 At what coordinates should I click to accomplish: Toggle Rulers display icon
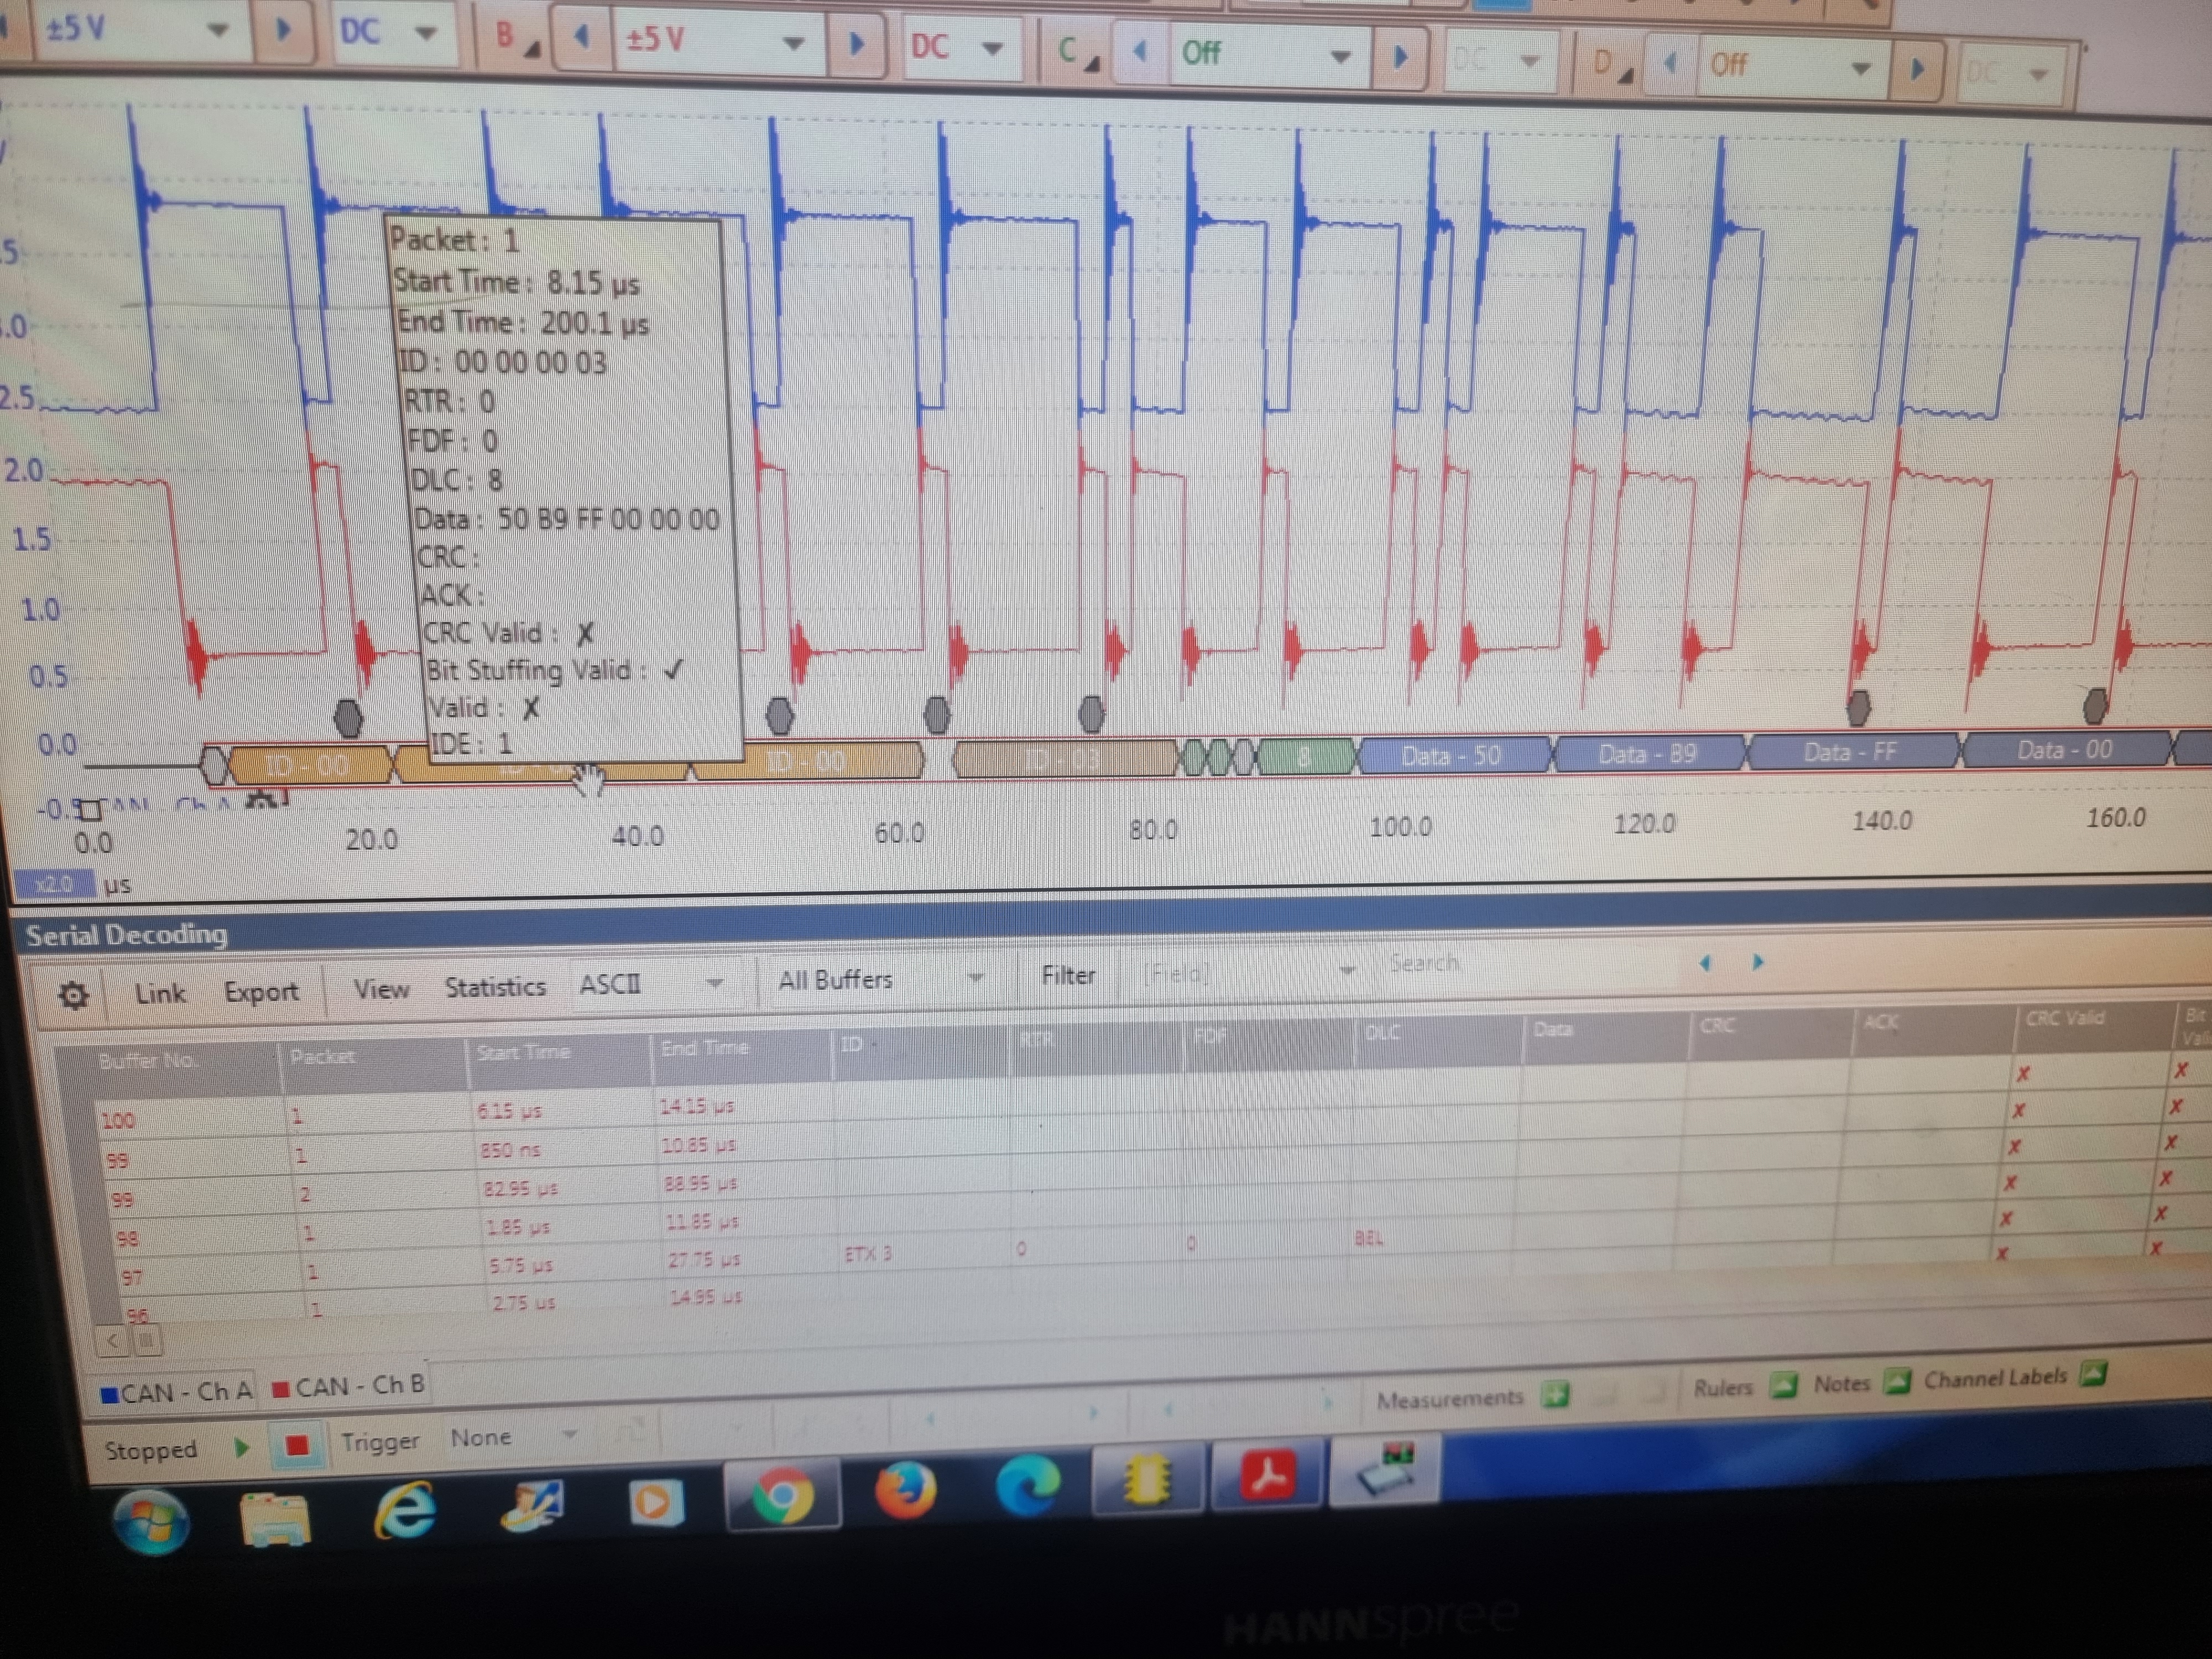click(1782, 1385)
